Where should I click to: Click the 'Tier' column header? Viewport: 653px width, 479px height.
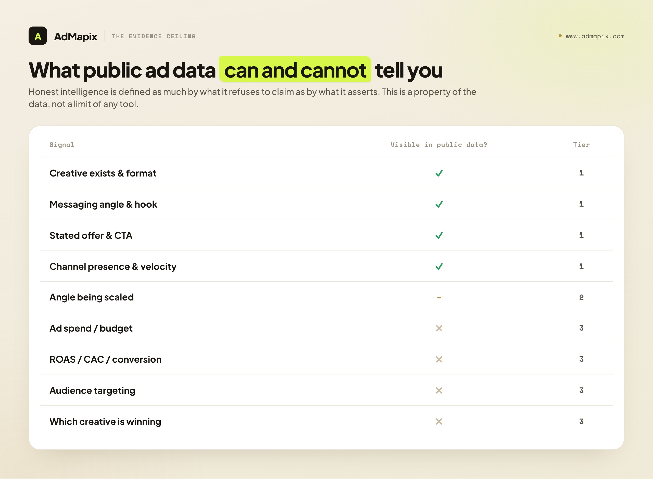click(x=581, y=145)
